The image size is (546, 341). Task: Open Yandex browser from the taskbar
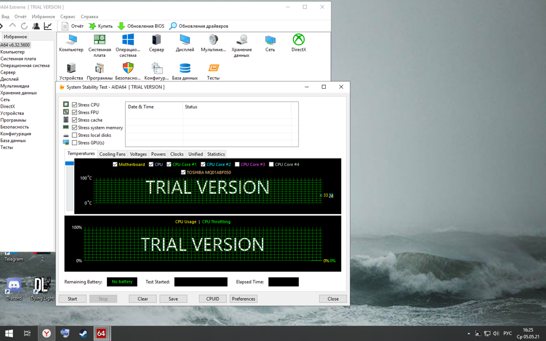(x=46, y=333)
